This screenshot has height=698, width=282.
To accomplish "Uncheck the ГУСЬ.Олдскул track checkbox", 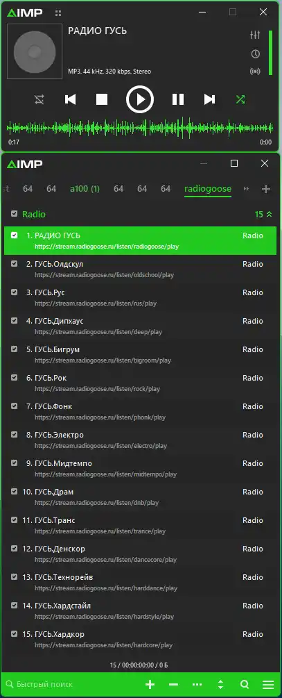I will (x=15, y=263).
